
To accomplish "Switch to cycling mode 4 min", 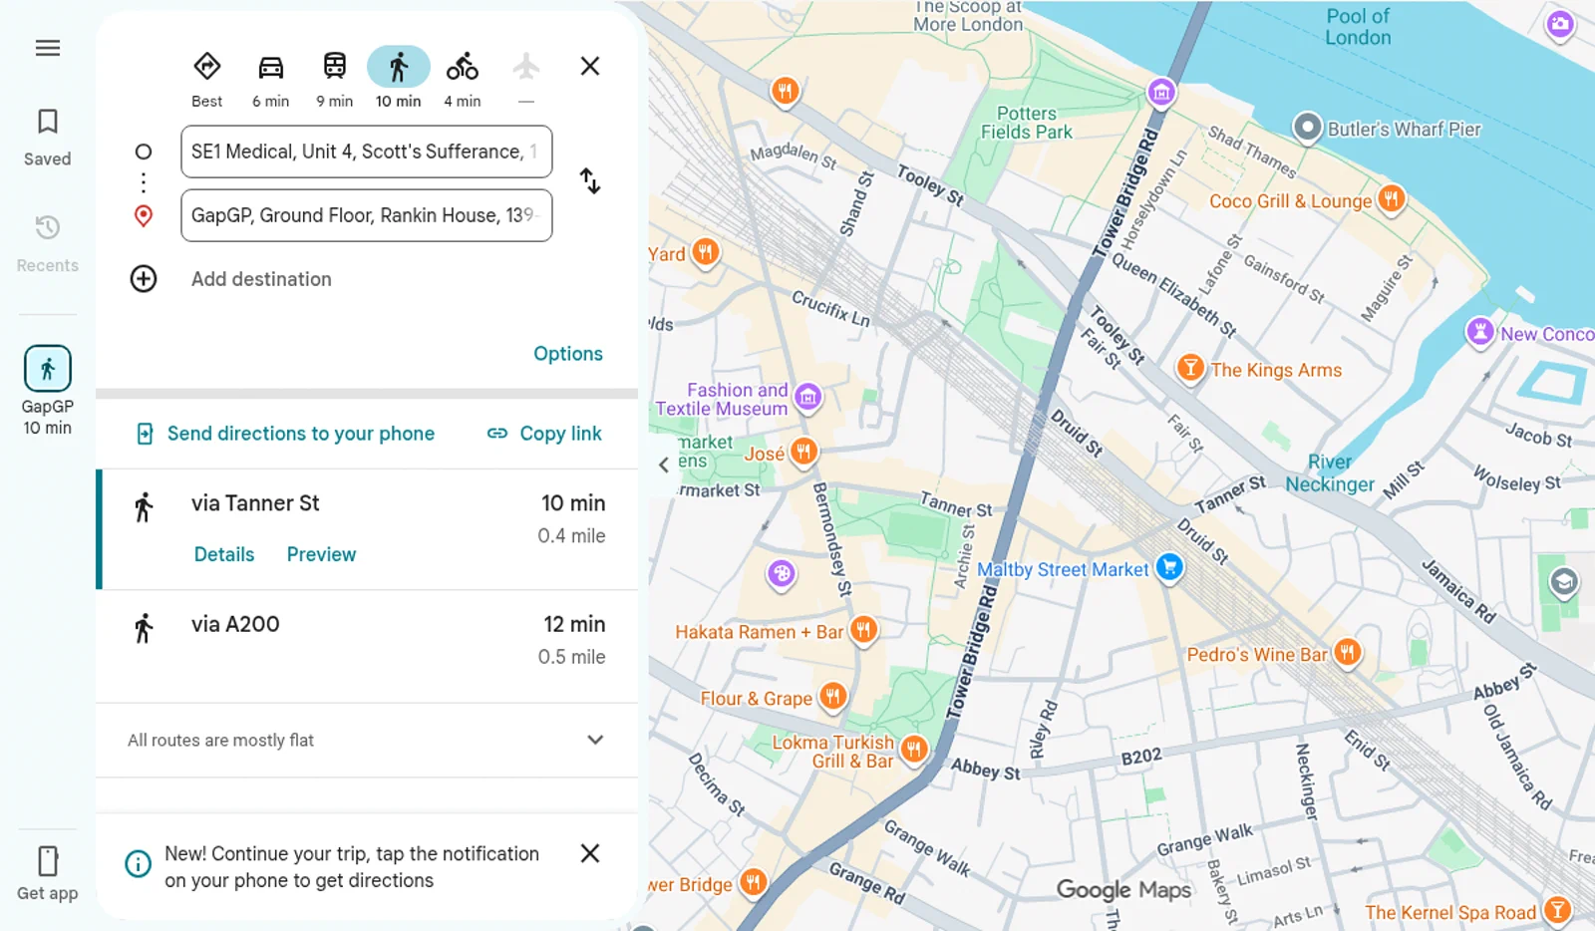I will click(462, 79).
